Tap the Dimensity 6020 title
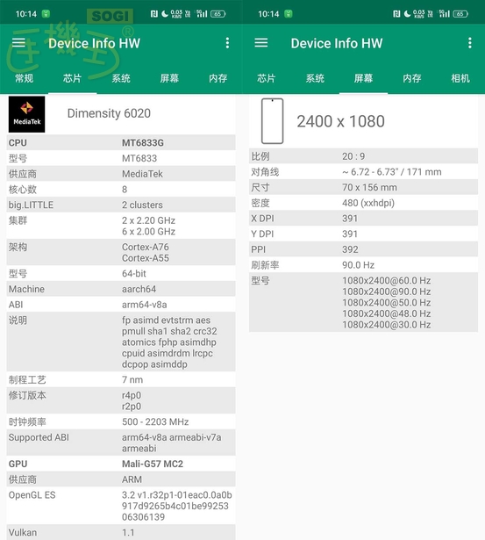Image resolution: width=485 pixels, height=540 pixels. (x=109, y=113)
